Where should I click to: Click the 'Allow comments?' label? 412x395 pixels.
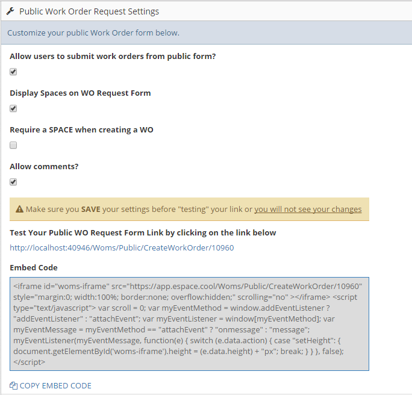point(44,167)
